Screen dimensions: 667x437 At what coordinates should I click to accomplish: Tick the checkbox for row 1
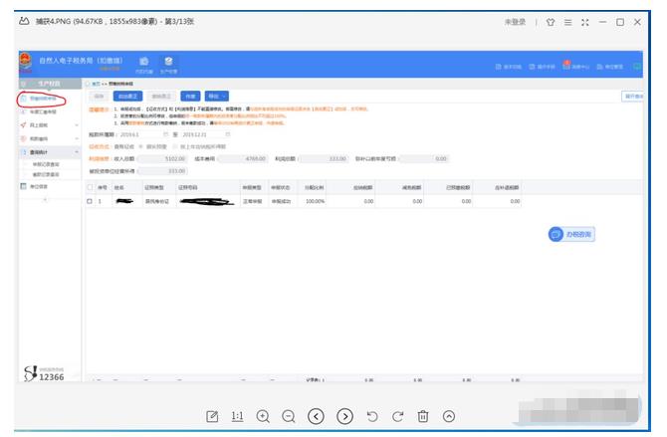90,201
